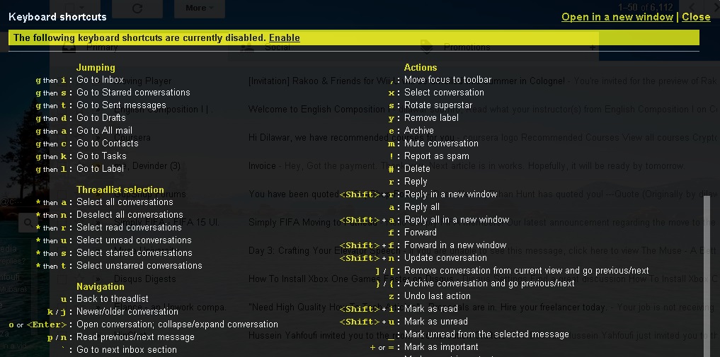The image size is (720, 357).
Task: Click the people icon on Social tab
Action: [246, 48]
